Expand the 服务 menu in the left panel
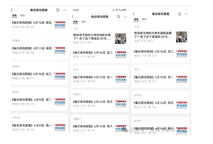The height and width of the screenshot is (144, 213). [23, 15]
